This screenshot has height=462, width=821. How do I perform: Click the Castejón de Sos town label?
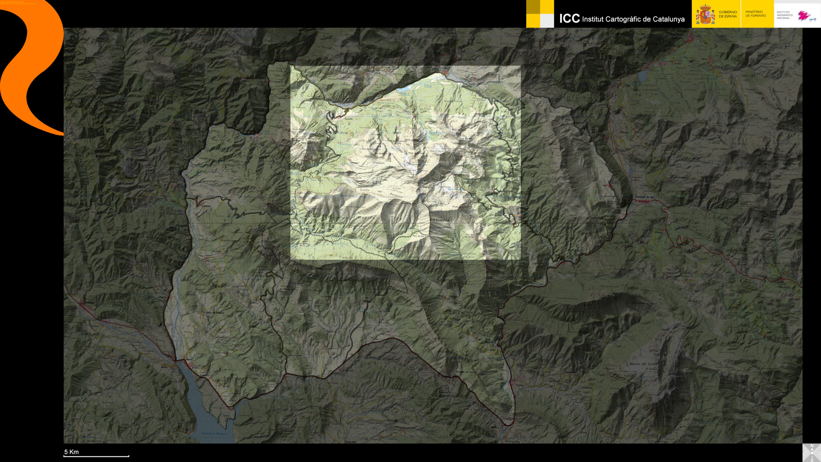pyautogui.click(x=644, y=197)
